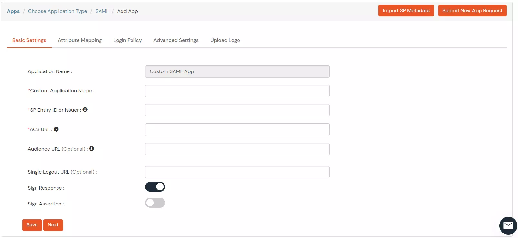Viewport: 518px width, 238px height.
Task: Click the info icon beside SP Entity ID
Action: pos(85,109)
